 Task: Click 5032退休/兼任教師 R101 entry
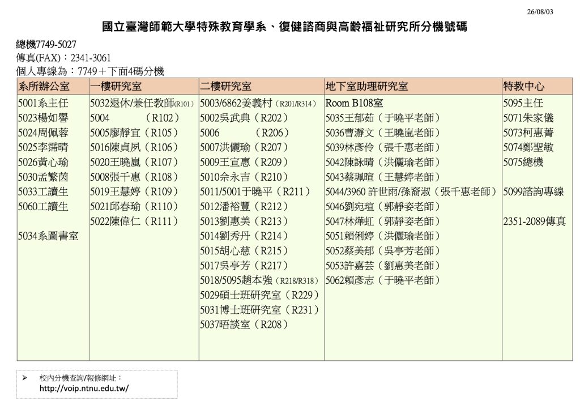tap(142, 103)
